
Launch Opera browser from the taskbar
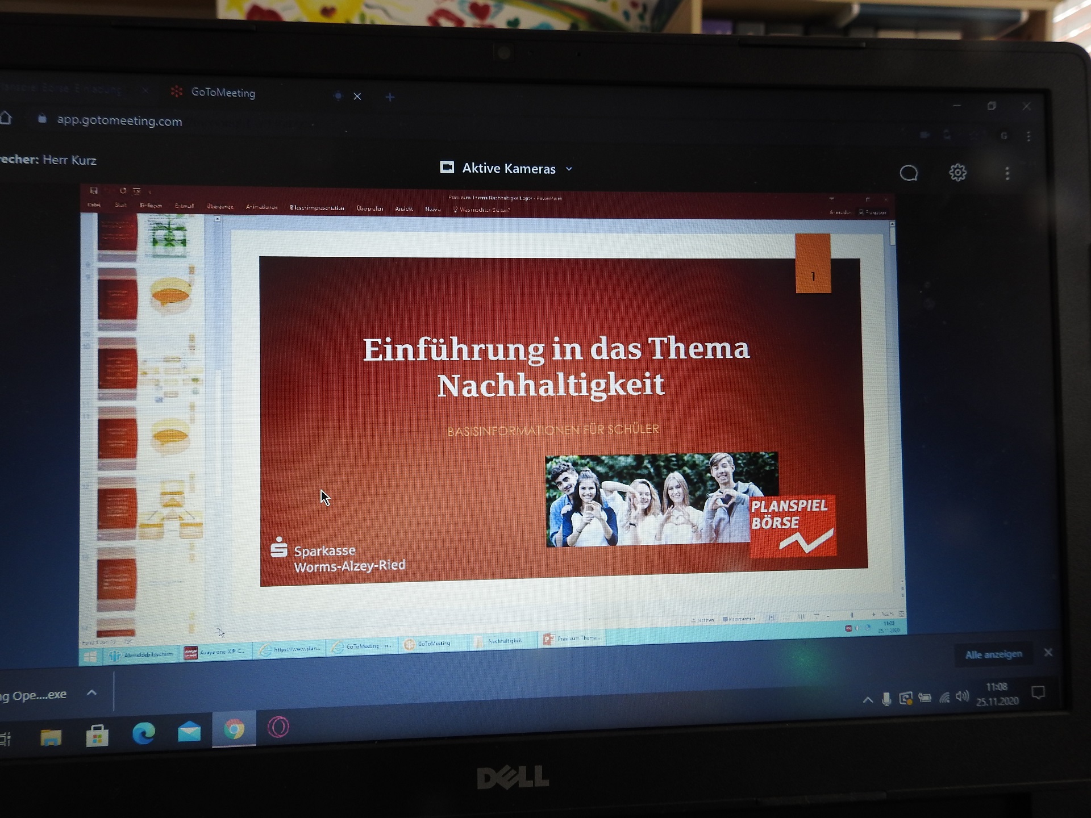278,727
